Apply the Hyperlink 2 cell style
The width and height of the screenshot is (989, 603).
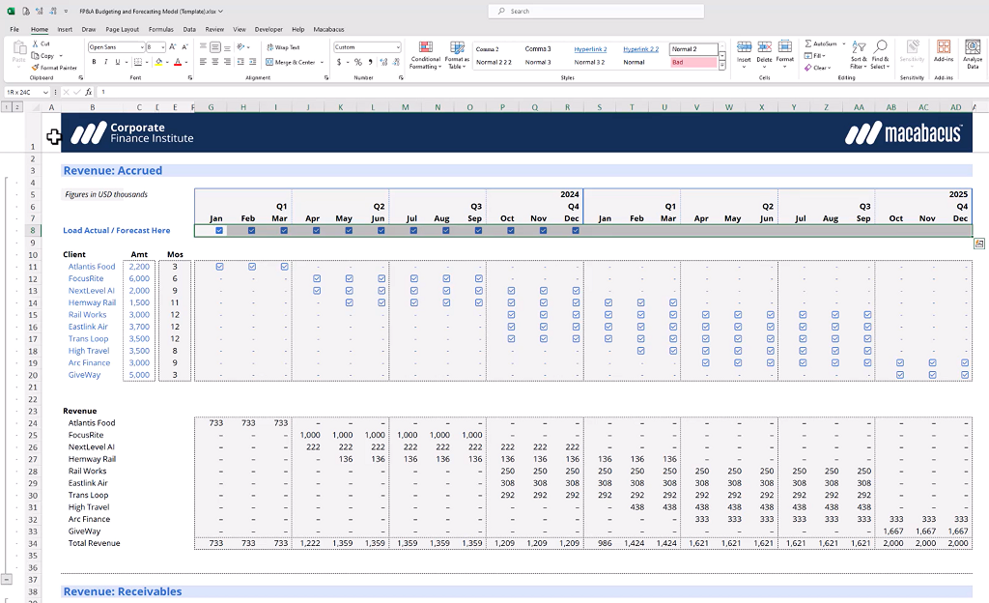pyautogui.click(x=590, y=49)
